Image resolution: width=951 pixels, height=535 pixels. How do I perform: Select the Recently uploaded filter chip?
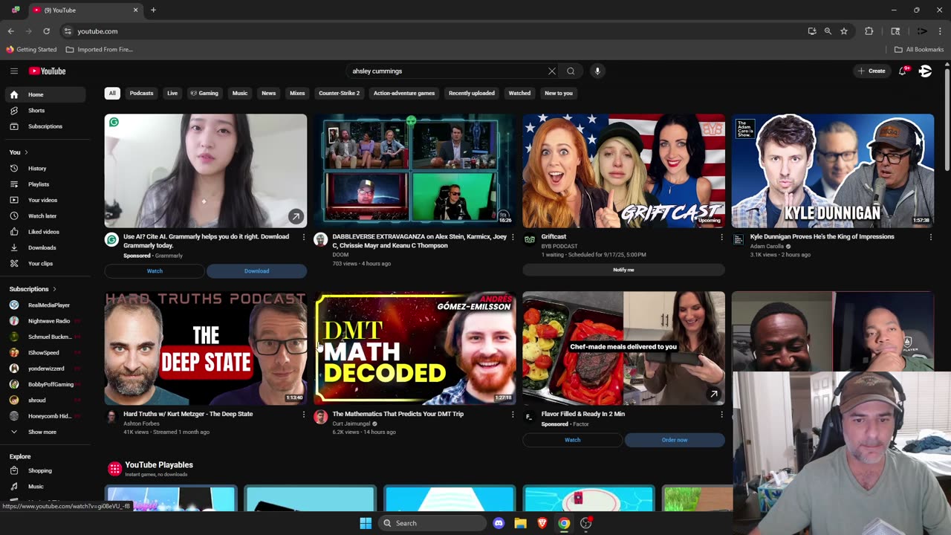coord(472,94)
